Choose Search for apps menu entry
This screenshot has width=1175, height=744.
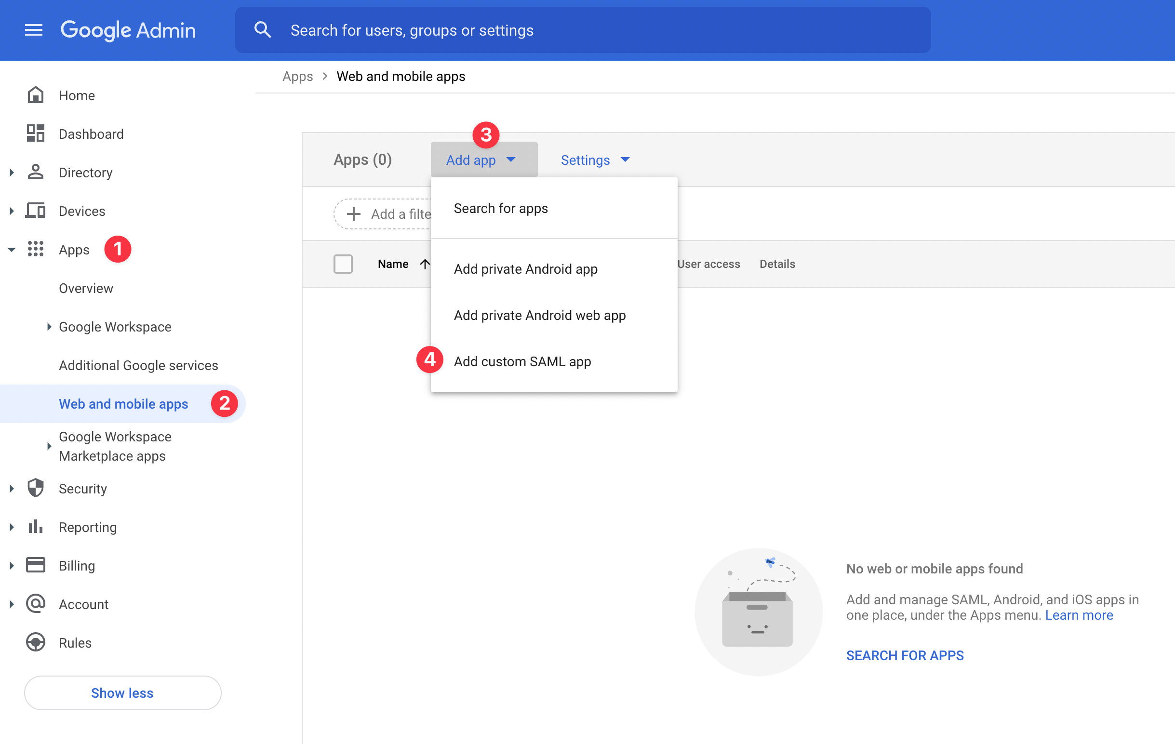point(554,208)
